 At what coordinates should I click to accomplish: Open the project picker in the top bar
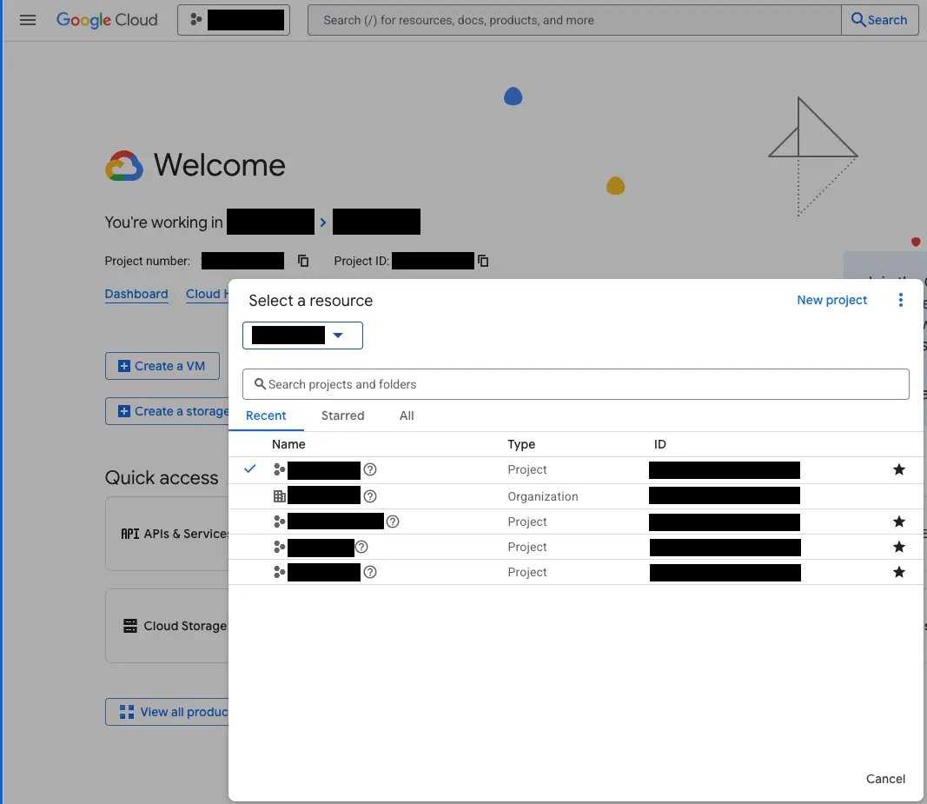pyautogui.click(x=234, y=20)
